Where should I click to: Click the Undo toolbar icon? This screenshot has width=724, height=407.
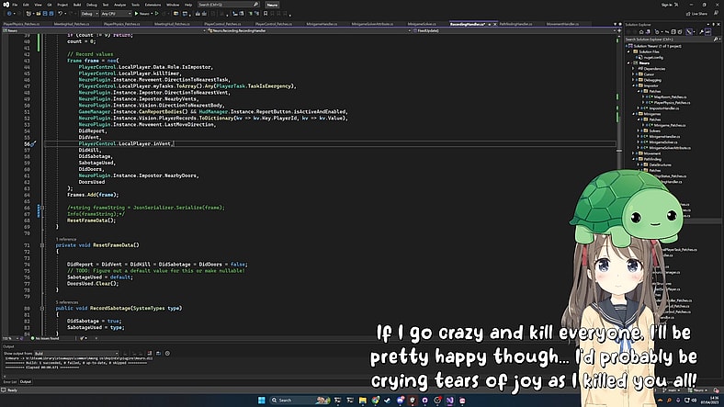coord(60,14)
